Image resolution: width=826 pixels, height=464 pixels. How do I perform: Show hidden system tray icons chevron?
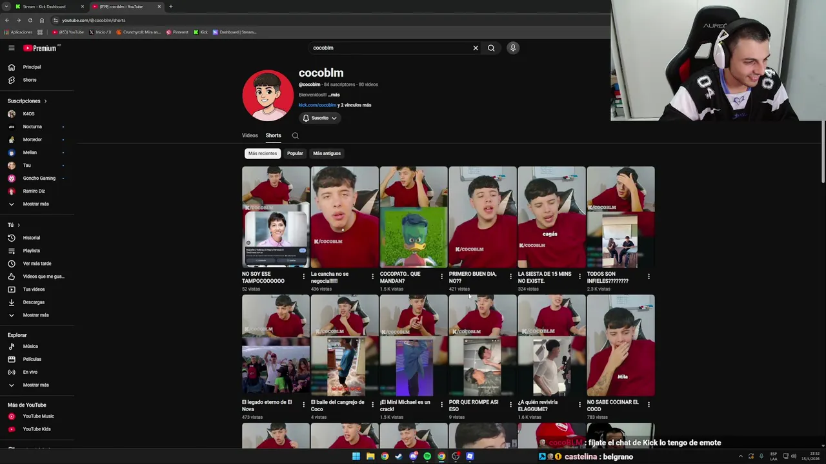(x=740, y=456)
